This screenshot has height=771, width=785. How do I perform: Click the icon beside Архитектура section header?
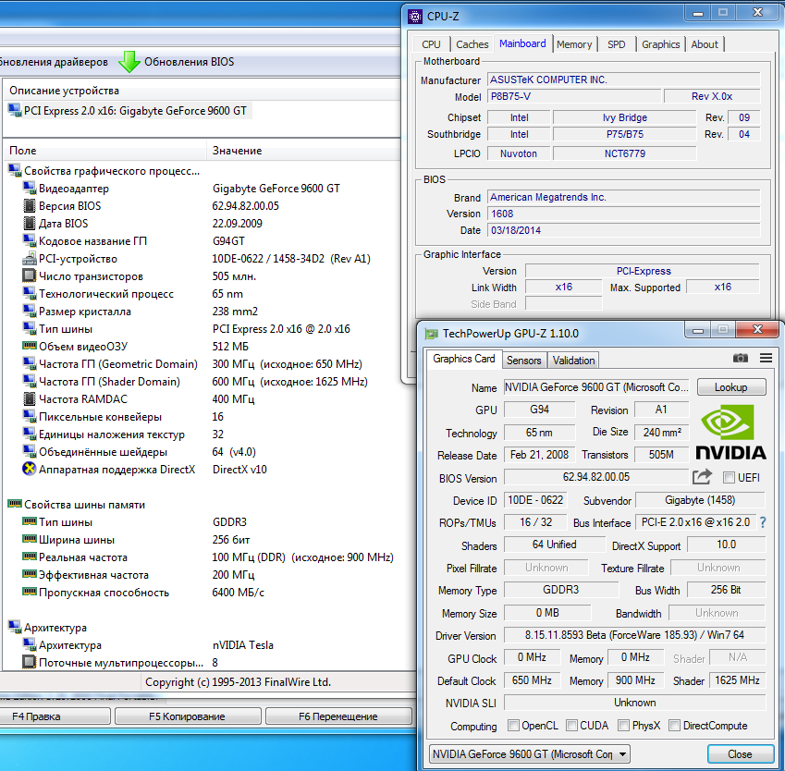pos(15,627)
